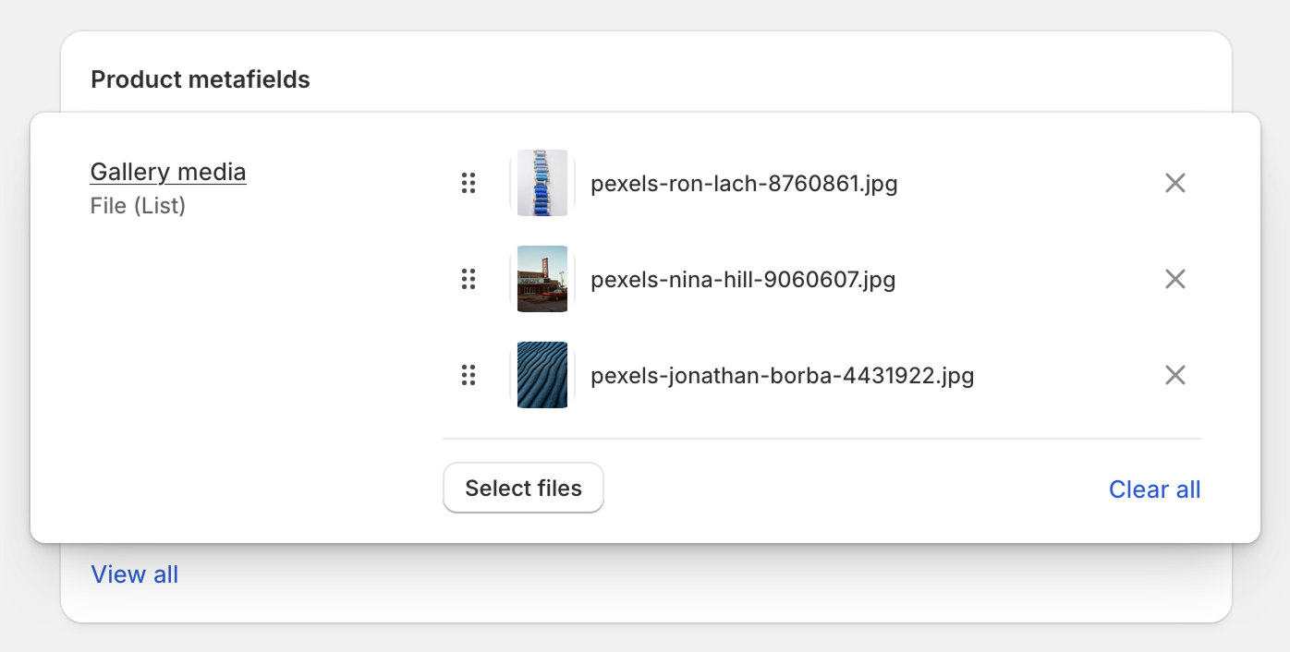Click View all under Product metafields
Screen dimensions: 1290x652
[x=134, y=574]
